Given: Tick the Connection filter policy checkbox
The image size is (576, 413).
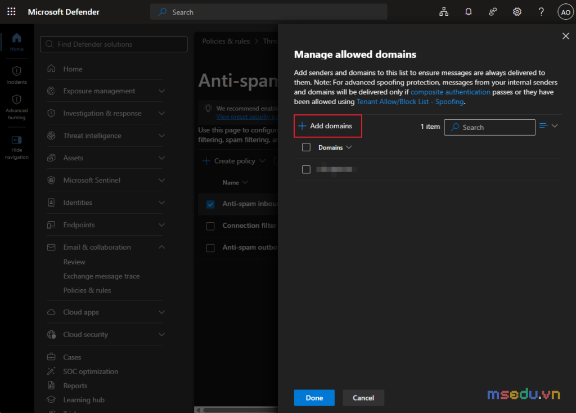Looking at the screenshot, I should coord(210,226).
